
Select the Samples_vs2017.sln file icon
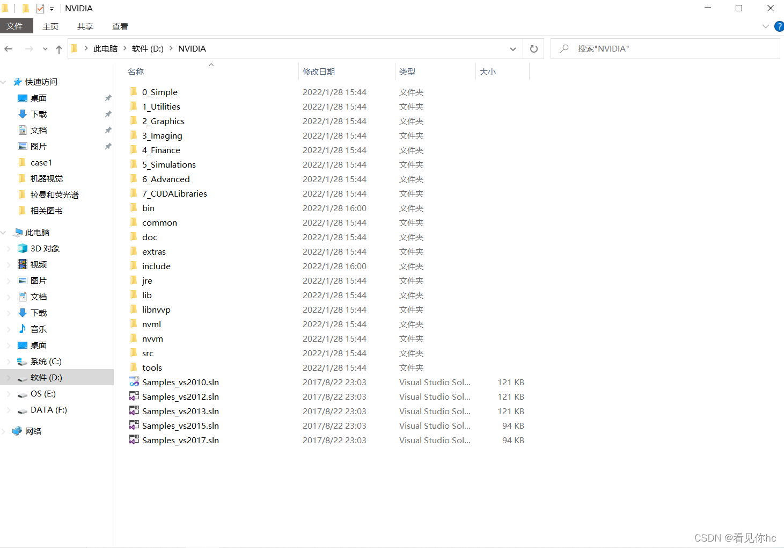134,440
